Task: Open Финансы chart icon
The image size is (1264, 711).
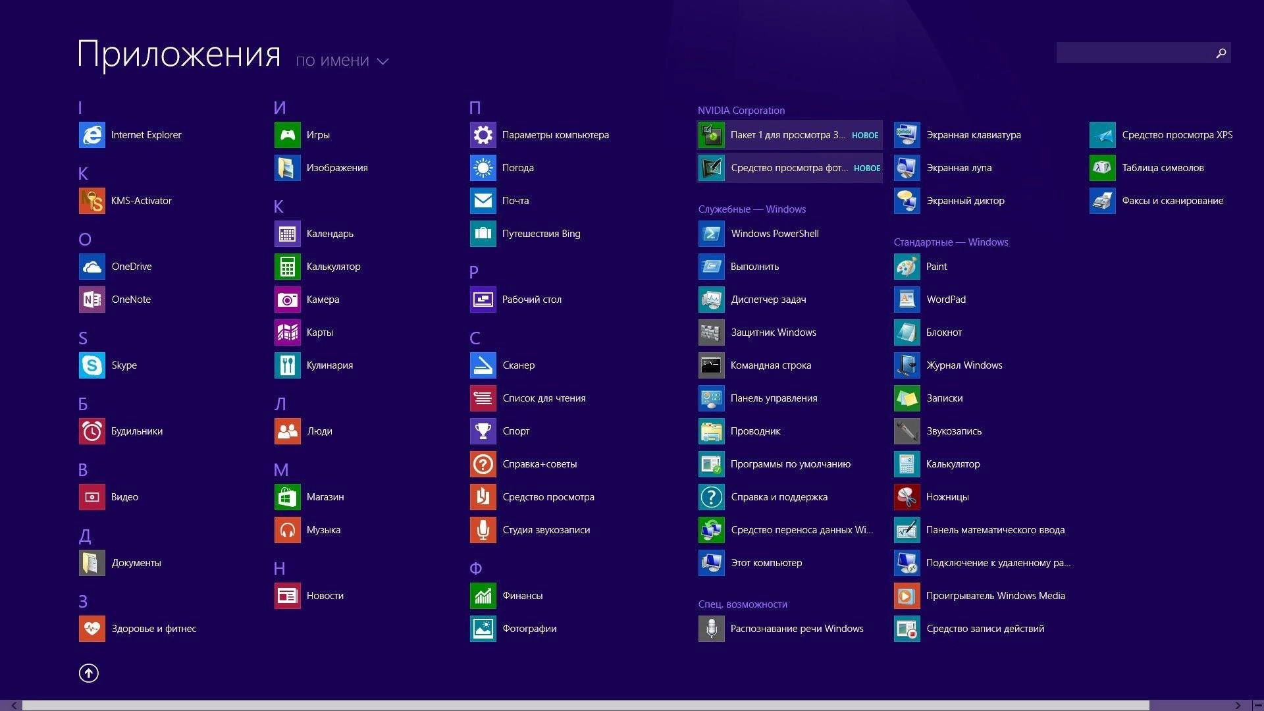Action: 483,596
